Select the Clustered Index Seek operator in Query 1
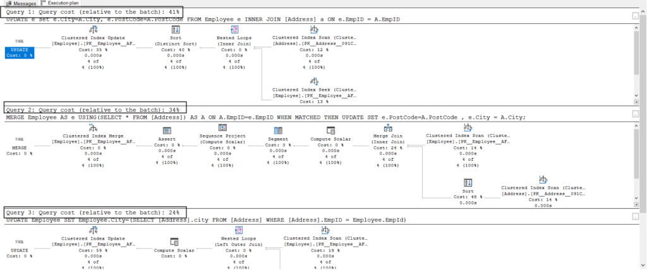Screen dimensions: 647x270 (x=314, y=82)
